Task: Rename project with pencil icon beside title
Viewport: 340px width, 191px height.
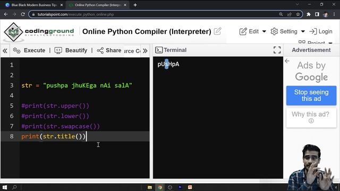Action: click(x=217, y=31)
